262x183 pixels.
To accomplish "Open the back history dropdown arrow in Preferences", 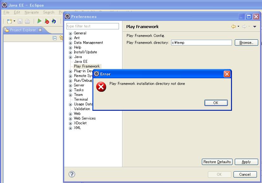I will click(239, 26).
